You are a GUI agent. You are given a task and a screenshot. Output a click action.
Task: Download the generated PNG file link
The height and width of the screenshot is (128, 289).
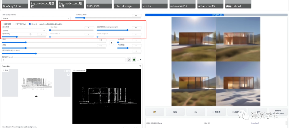255,123
